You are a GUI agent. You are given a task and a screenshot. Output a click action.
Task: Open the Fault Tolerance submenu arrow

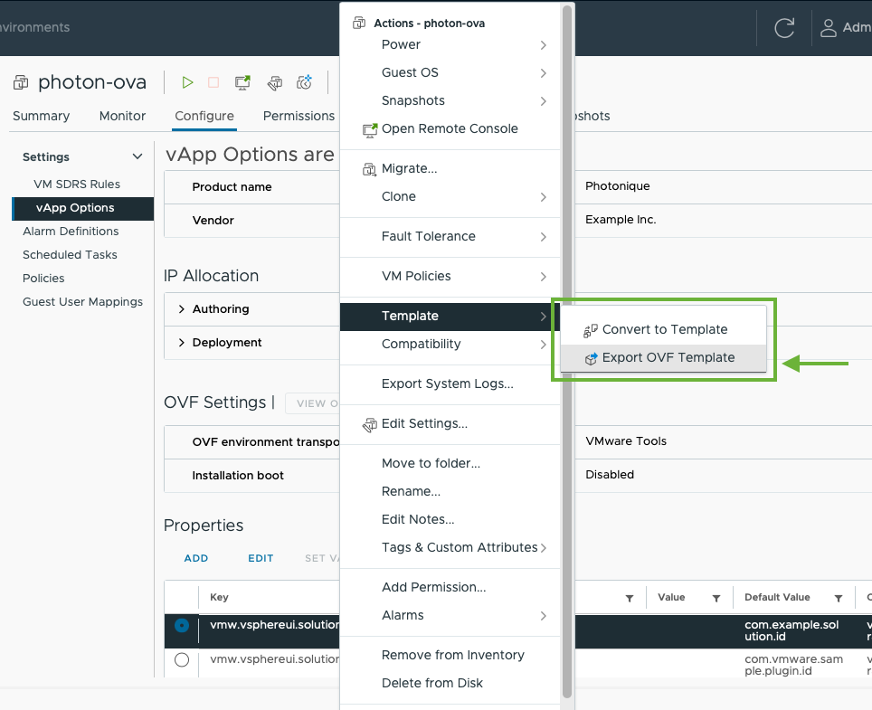(x=544, y=237)
